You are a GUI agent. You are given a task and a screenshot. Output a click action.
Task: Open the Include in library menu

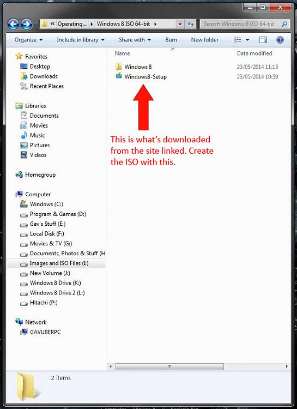tap(81, 40)
